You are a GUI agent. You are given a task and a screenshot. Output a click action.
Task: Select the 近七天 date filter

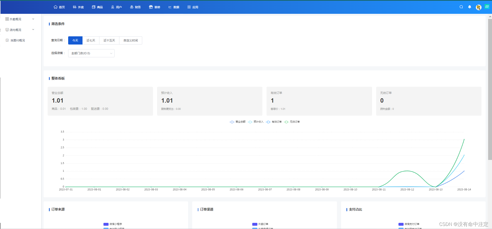(x=91, y=40)
